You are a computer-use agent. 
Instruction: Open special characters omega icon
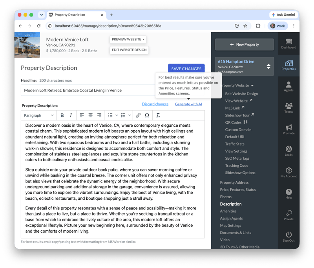point(147,115)
